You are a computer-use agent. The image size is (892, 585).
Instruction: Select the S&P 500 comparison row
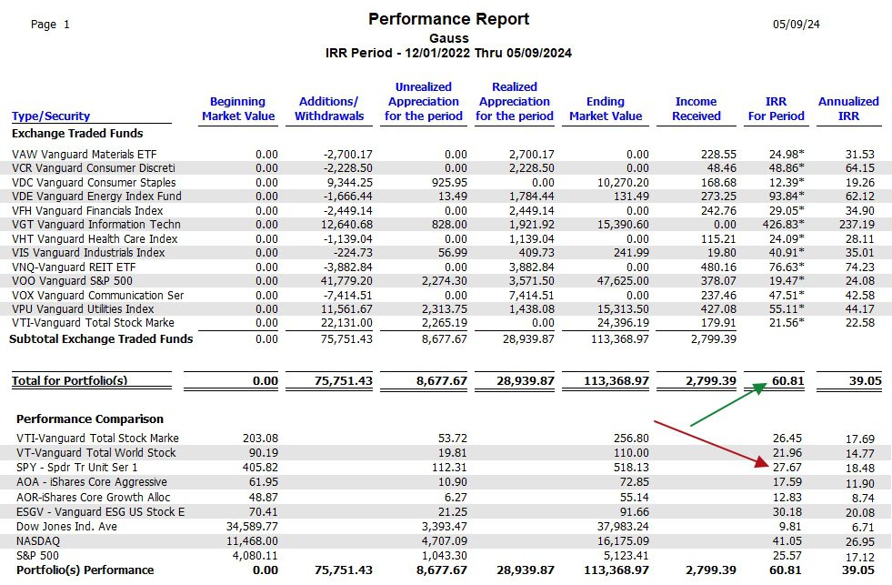point(446,555)
